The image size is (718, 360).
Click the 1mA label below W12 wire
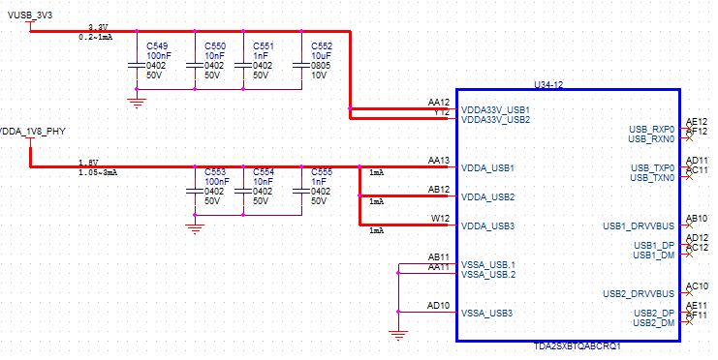376,230
